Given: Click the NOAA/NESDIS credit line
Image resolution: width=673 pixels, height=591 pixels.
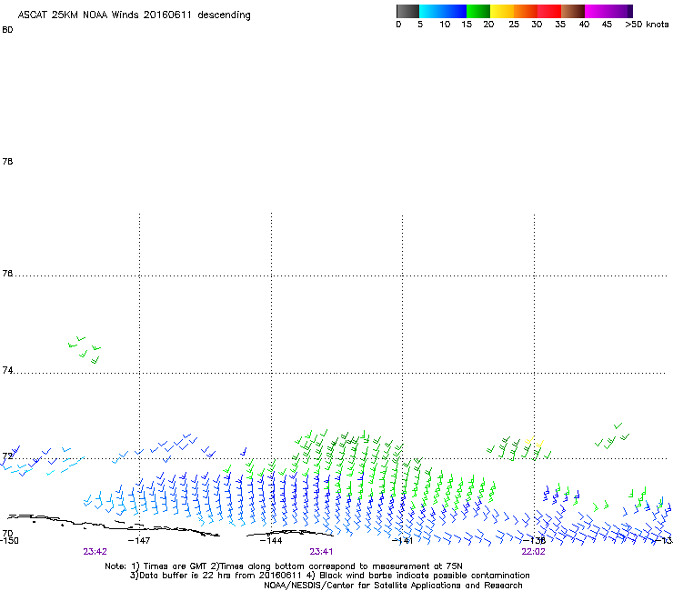Looking at the screenshot, I should tap(393, 586).
